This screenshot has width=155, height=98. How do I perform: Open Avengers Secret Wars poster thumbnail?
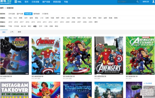(46, 55)
